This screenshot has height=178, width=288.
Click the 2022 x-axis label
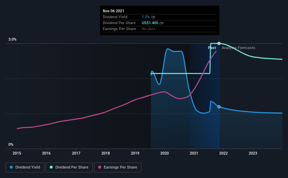click(223, 153)
